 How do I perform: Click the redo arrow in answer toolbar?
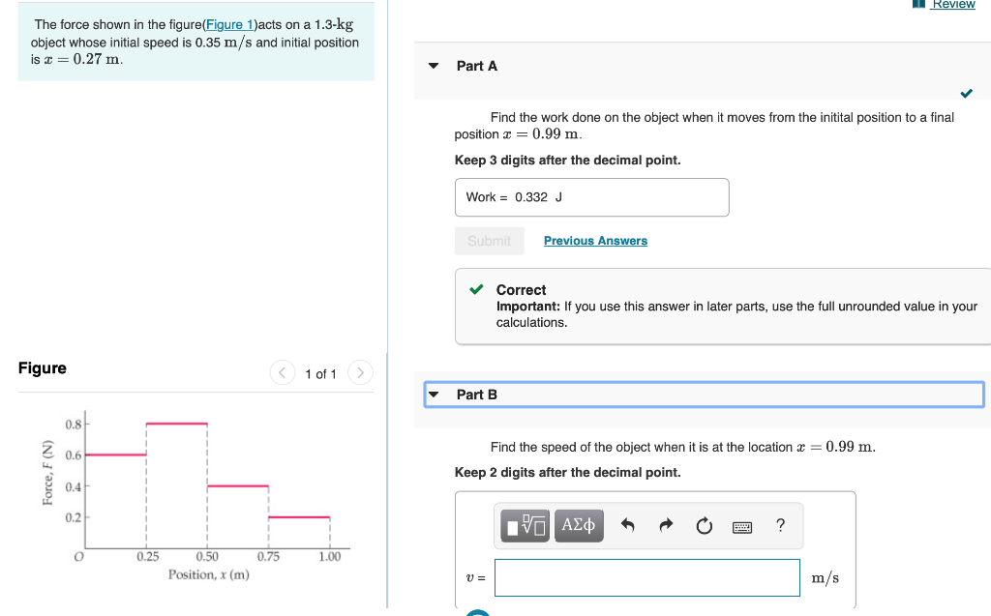pyautogui.click(x=665, y=525)
